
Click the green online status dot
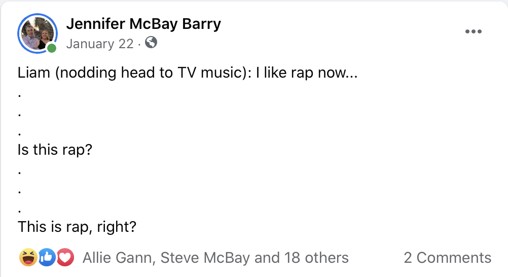click(52, 48)
